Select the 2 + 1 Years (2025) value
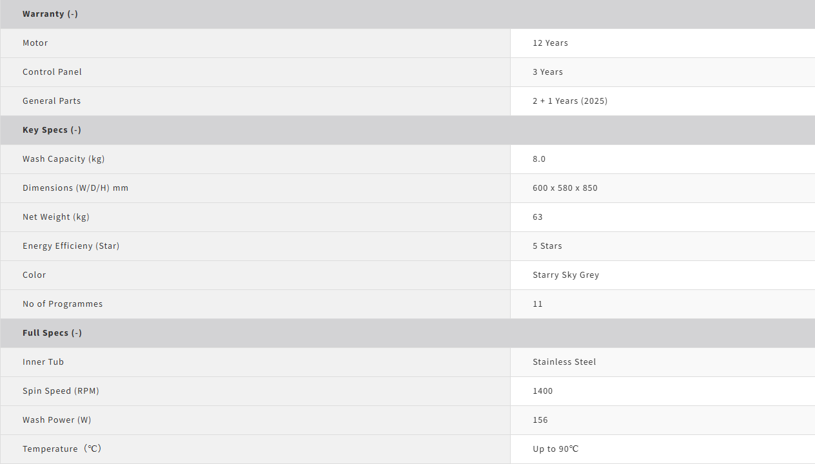Screen dimensions: 815x464 pyautogui.click(x=570, y=101)
